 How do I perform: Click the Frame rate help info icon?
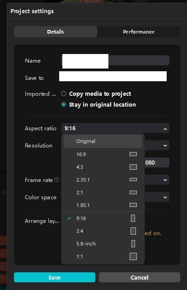[x=57, y=180]
